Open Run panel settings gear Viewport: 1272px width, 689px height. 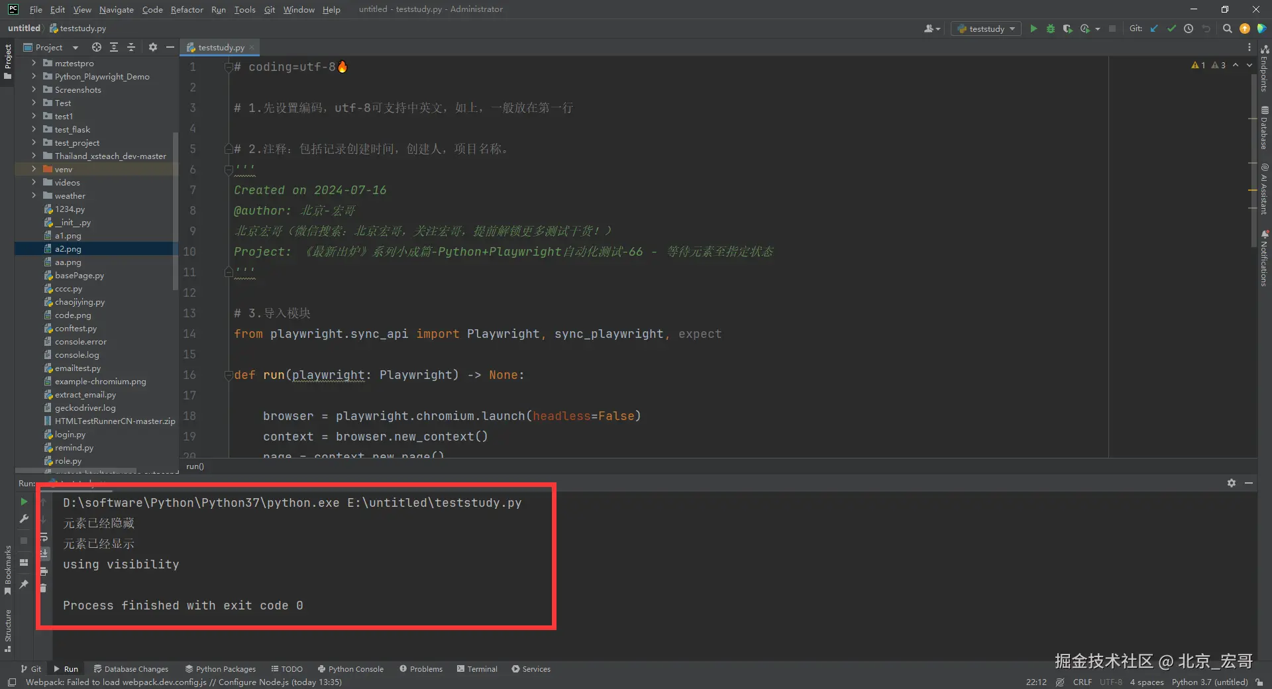click(1232, 483)
